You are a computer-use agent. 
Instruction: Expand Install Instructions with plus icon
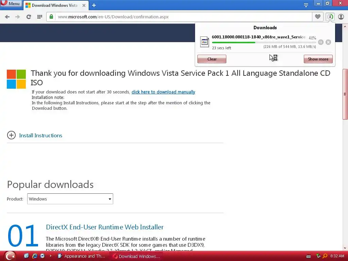click(11, 135)
